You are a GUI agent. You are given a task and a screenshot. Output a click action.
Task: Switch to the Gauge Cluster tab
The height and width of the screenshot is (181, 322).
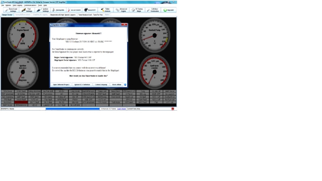[7, 15]
